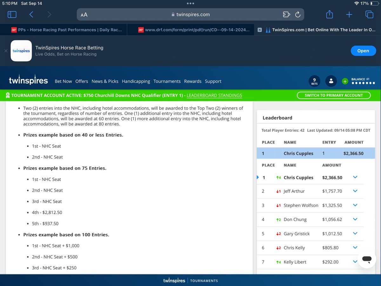Click the twinspires Tournaments footer logo
Image resolution: width=381 pixels, height=286 pixels.
tap(190, 281)
